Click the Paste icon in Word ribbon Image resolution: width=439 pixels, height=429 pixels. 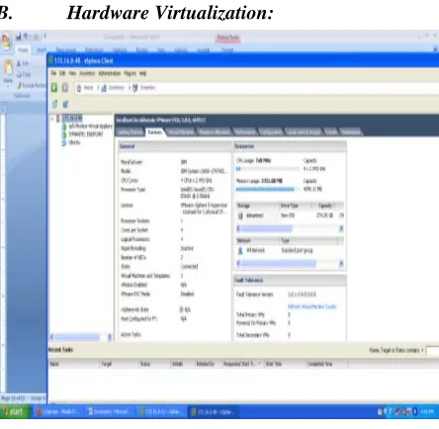click(x=8, y=67)
